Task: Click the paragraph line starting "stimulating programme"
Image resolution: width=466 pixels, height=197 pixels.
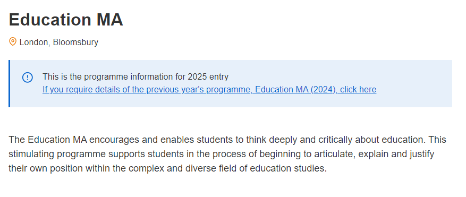Action: pyautogui.click(x=222, y=154)
